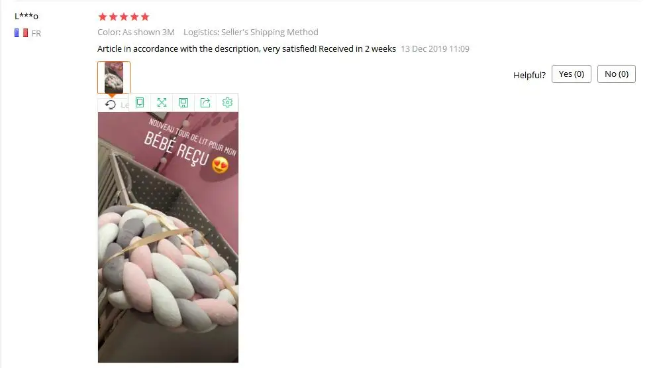This screenshot has width=653, height=368.
Task: Open the gear settings icon above the photo
Action: 227,103
